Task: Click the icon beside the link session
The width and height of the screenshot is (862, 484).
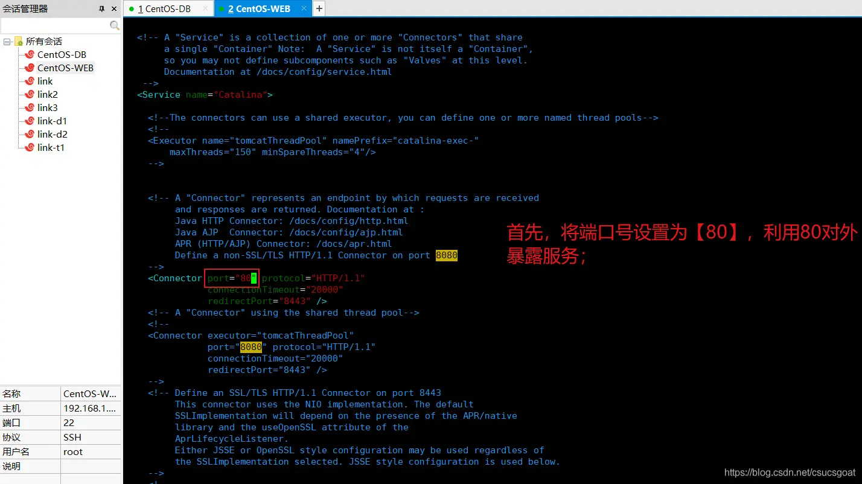Action: pyautogui.click(x=30, y=81)
